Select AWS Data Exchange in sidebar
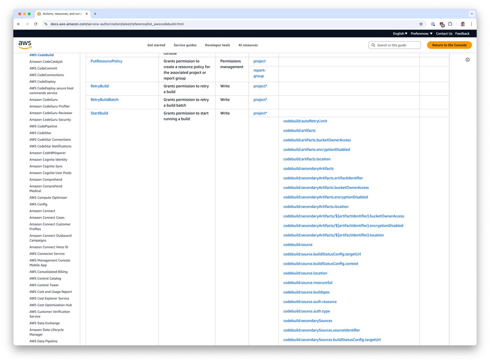 [45, 323]
